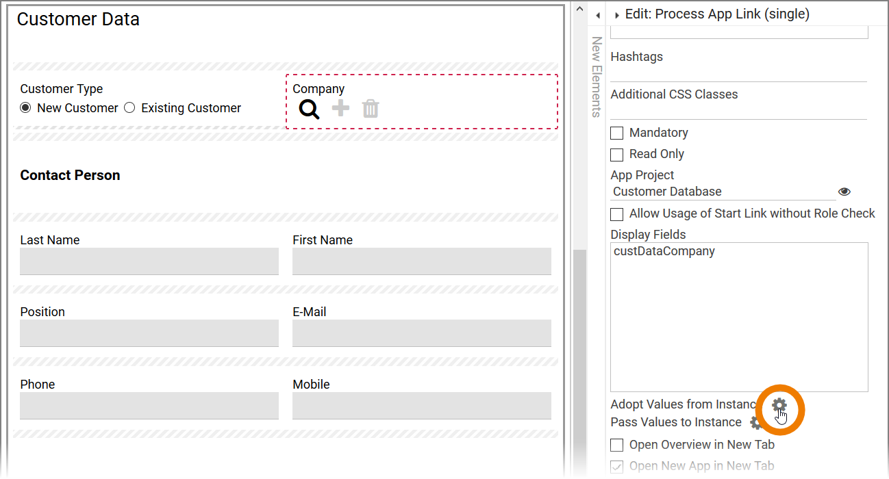Screen dimensions: 889x479
Task: Click the Last Name input field
Action: pos(149,261)
